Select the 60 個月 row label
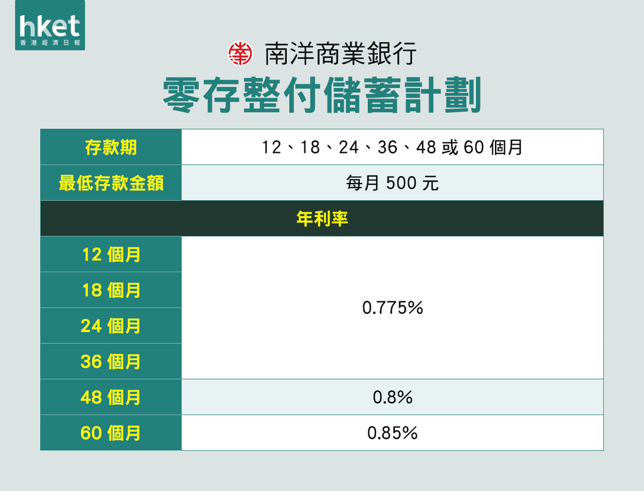Viewport: 644px width, 491px height. pyautogui.click(x=111, y=433)
